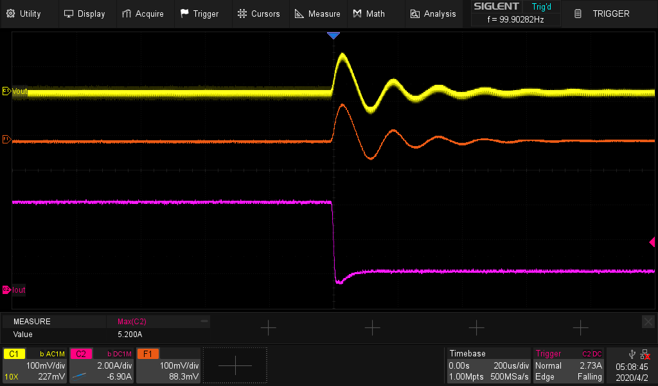The width and height of the screenshot is (658, 386).
Task: Close the Measure panel
Action: point(648,321)
